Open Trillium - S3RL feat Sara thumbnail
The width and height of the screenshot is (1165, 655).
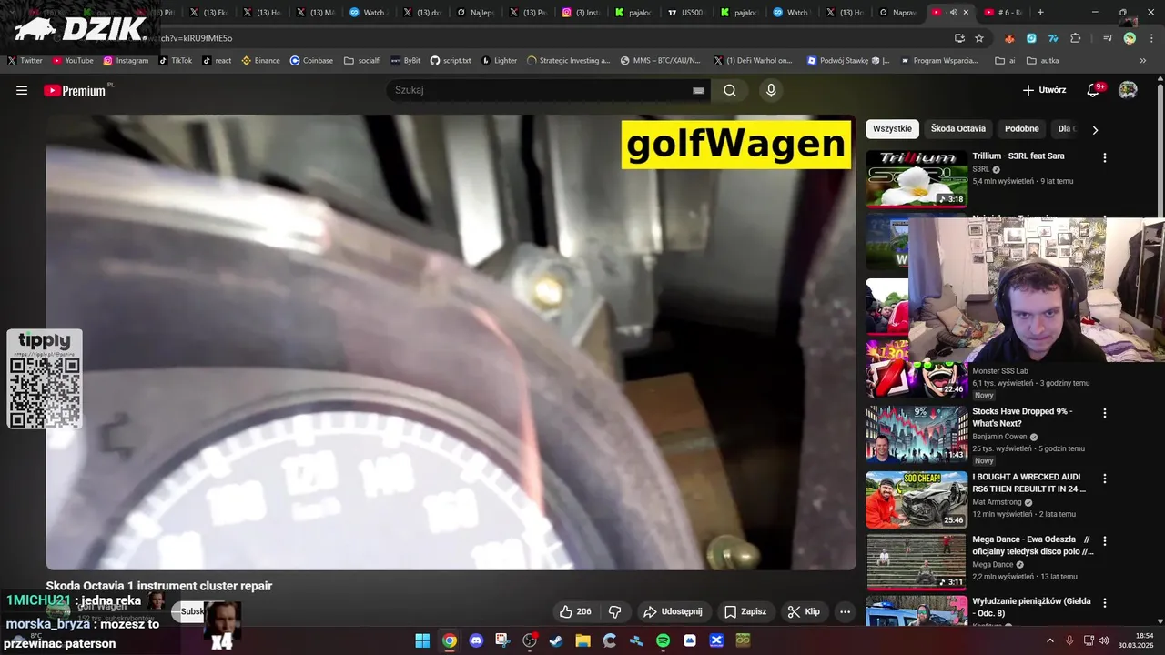tap(917, 178)
